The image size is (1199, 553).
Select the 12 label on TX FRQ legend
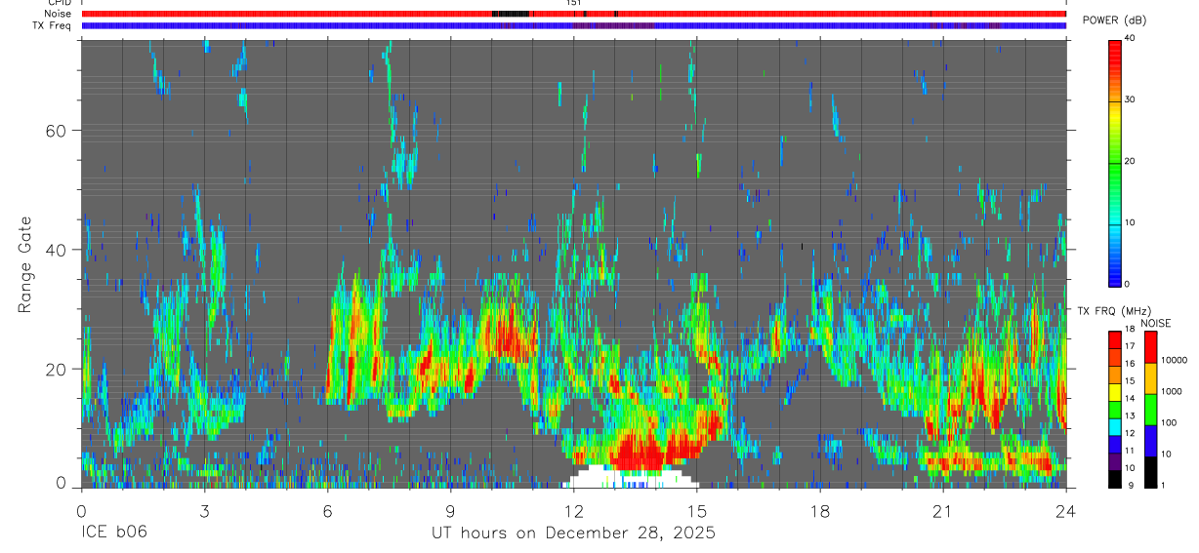point(1131,433)
